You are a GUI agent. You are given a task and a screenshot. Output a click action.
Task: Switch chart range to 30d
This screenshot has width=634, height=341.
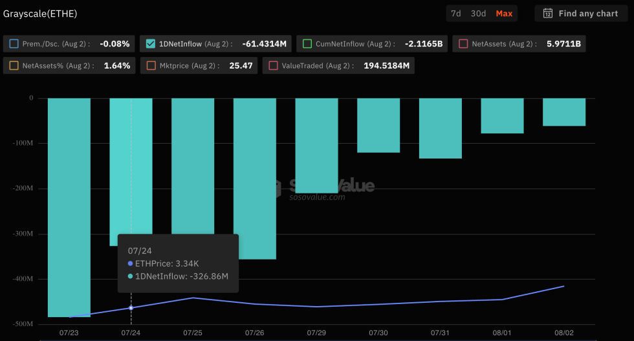478,14
